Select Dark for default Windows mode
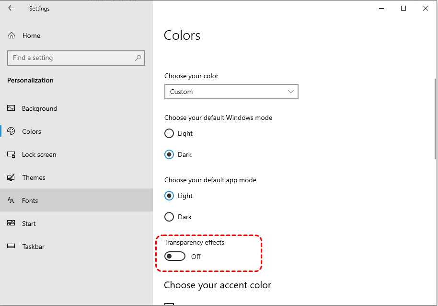This screenshot has height=306, width=438. [169, 154]
